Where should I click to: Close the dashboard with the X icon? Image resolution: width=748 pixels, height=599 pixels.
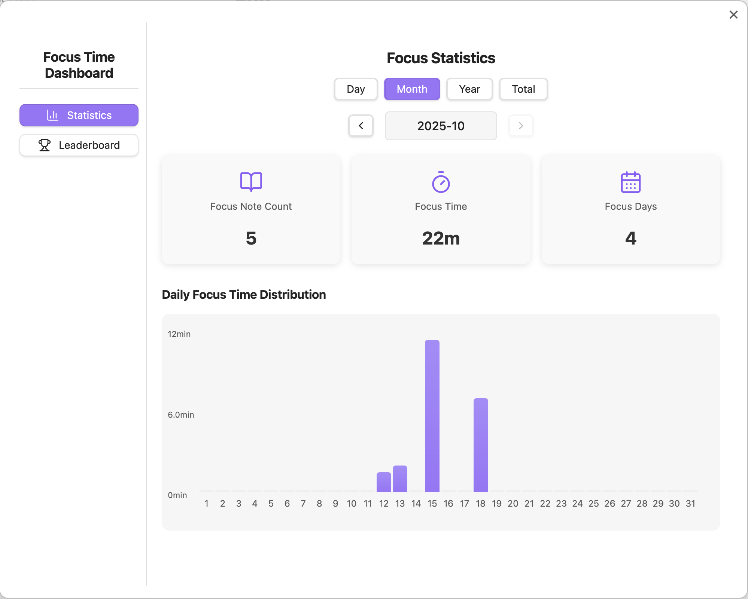733,15
